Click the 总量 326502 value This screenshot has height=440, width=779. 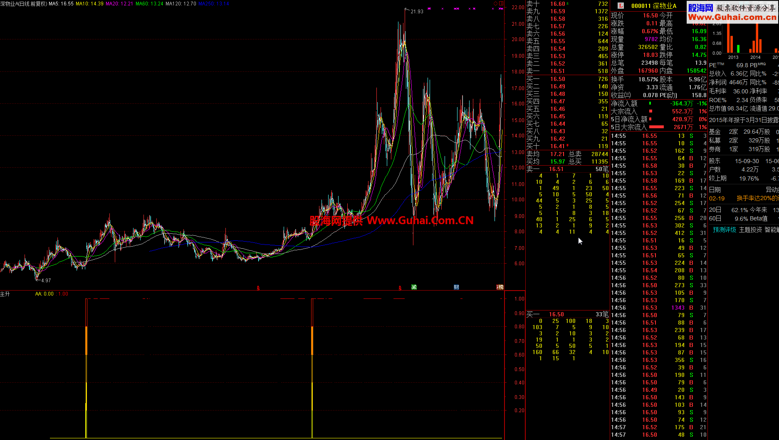point(648,47)
